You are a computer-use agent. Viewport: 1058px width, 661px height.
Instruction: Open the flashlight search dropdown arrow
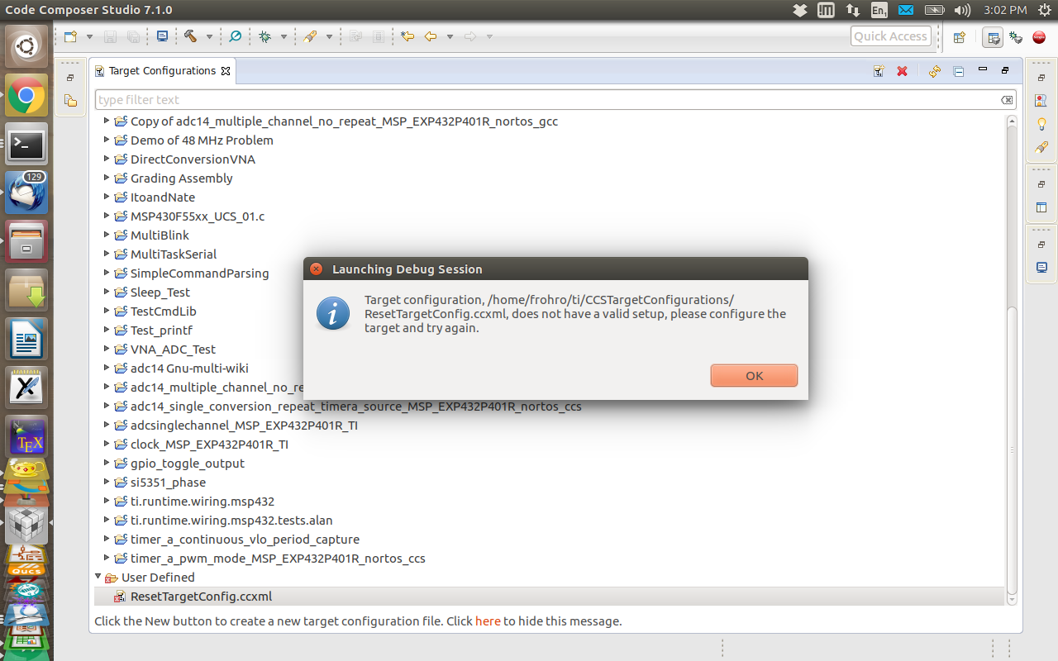coord(329,36)
